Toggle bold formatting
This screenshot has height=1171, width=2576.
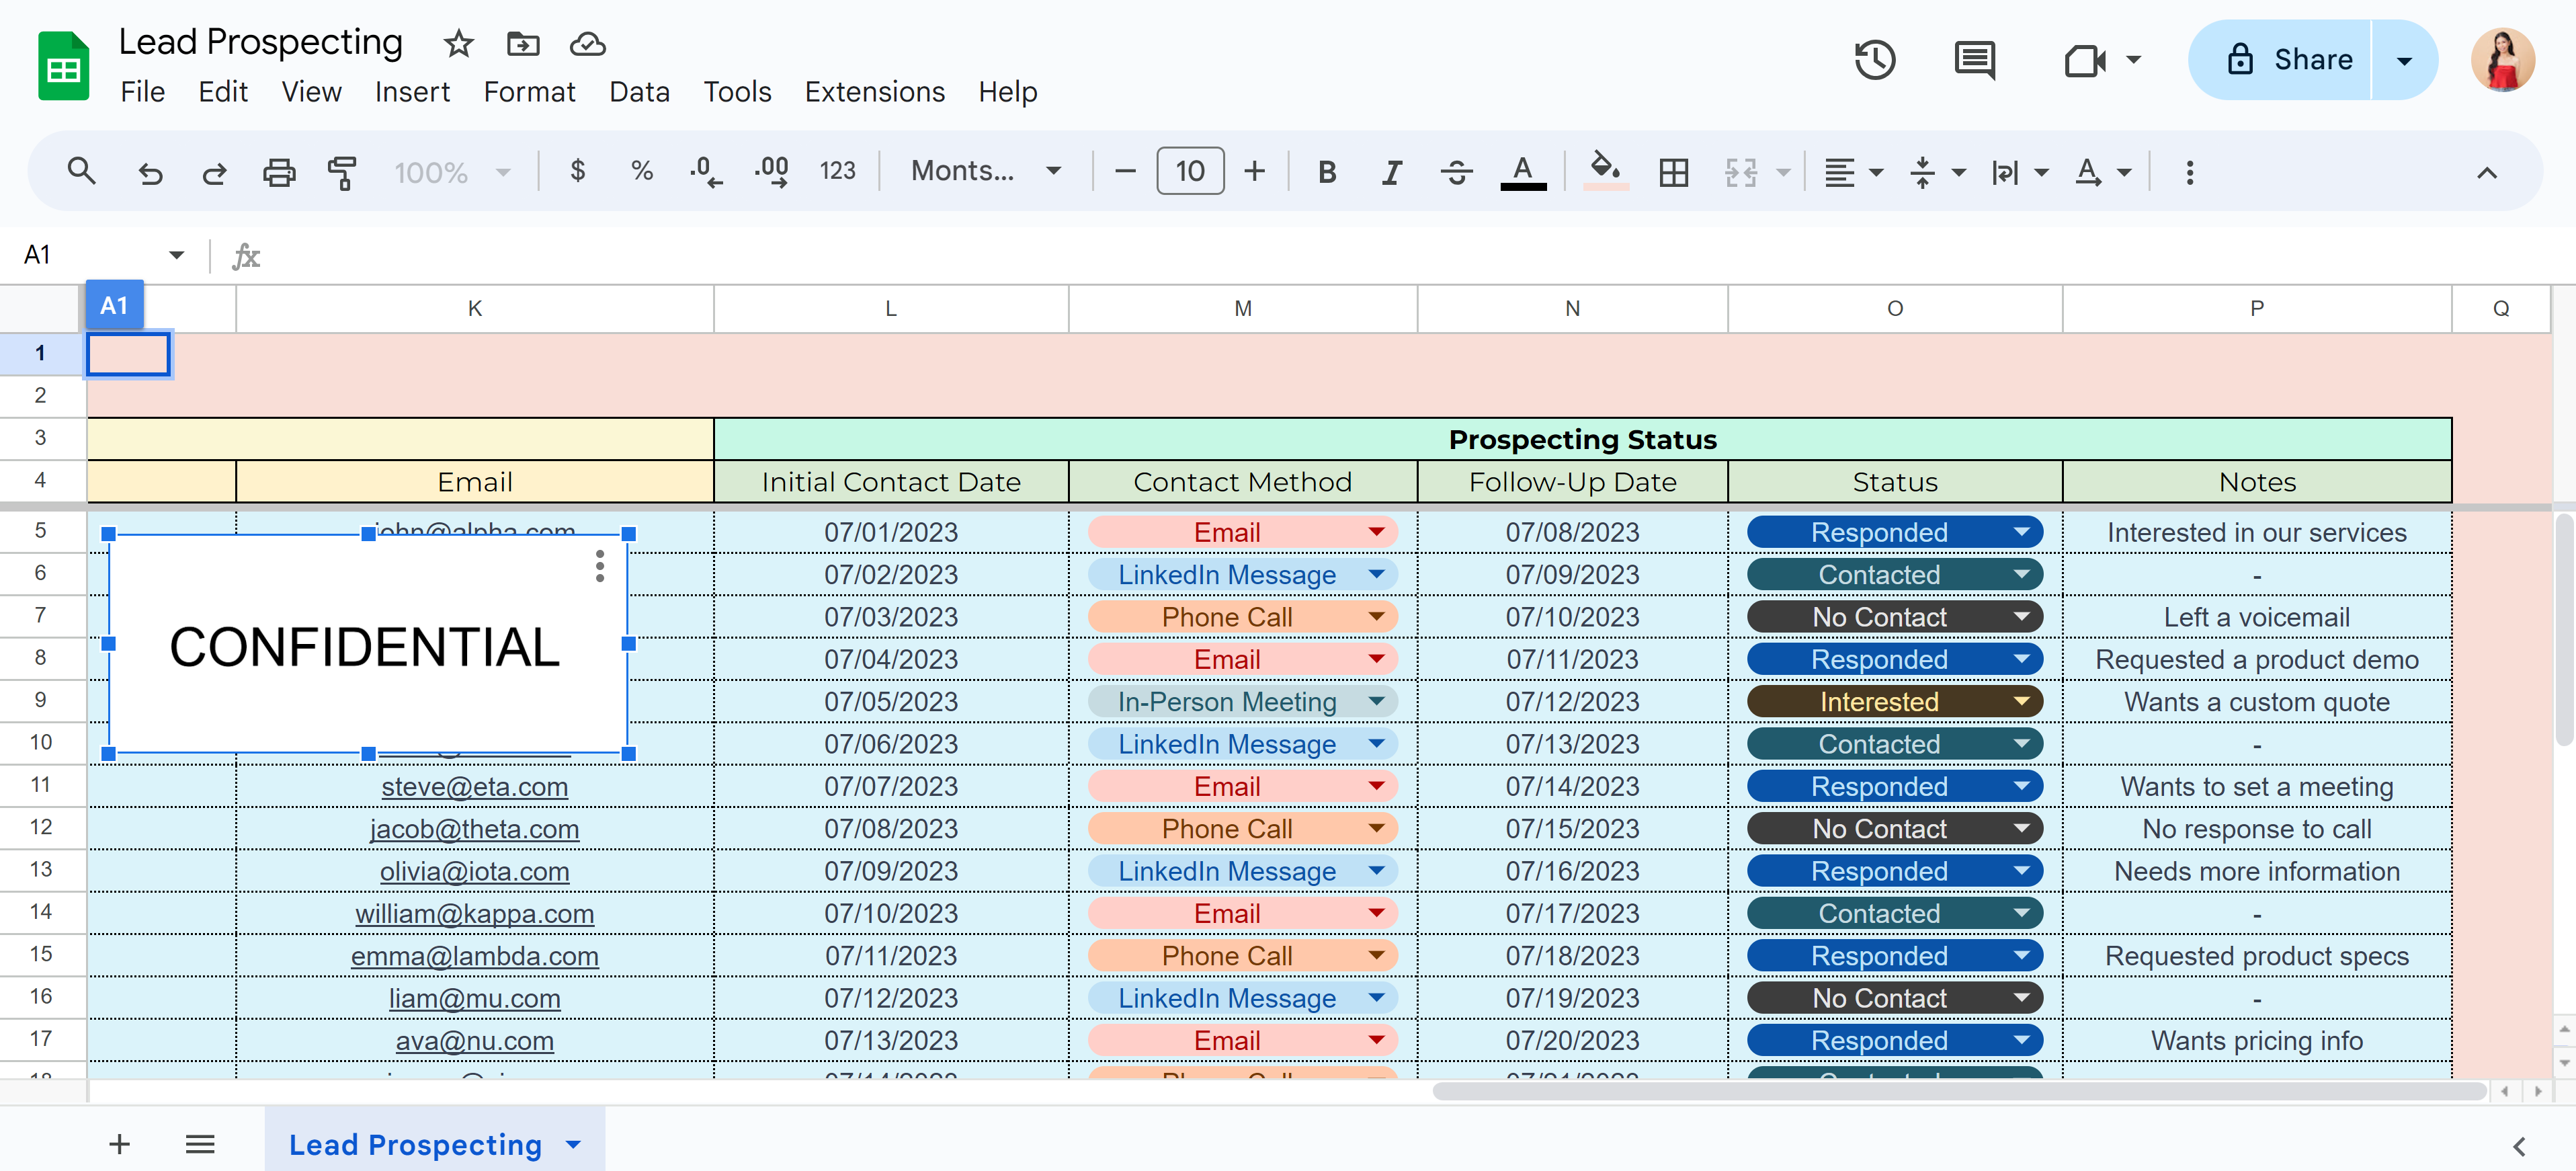(x=1327, y=172)
